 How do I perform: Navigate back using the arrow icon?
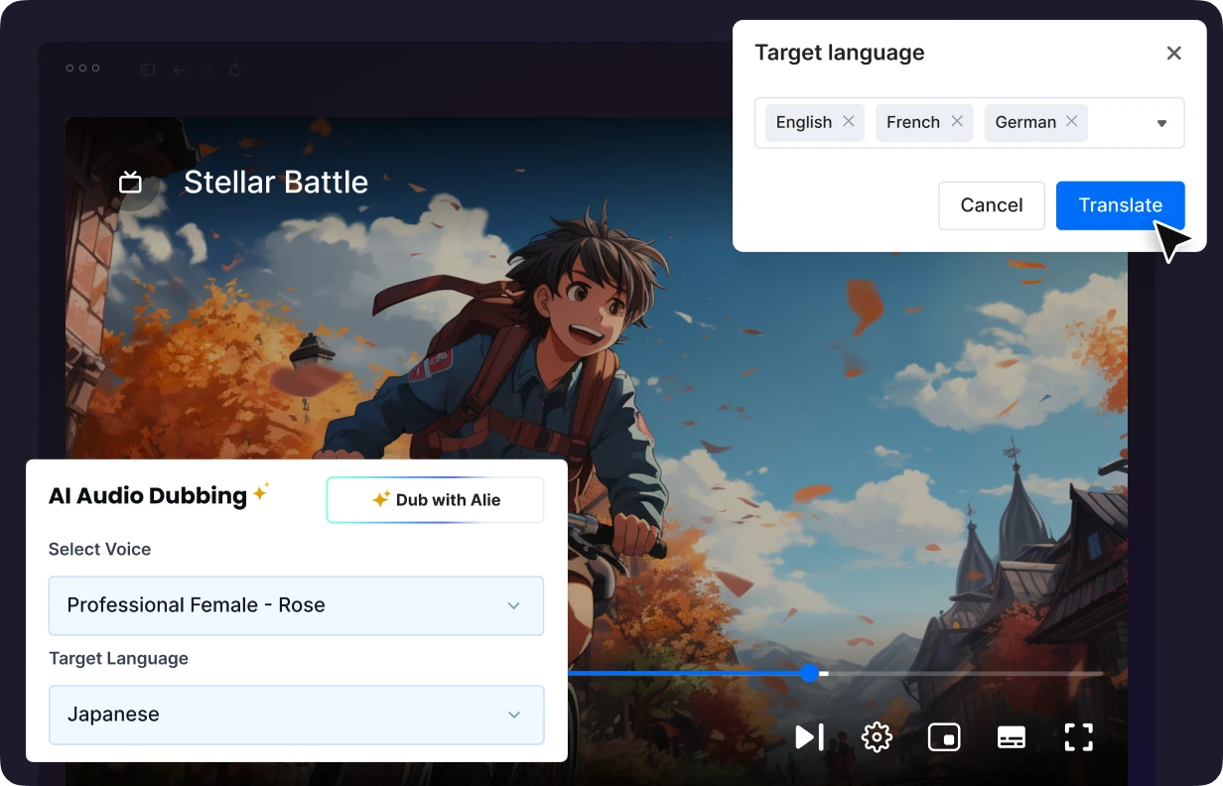(179, 69)
